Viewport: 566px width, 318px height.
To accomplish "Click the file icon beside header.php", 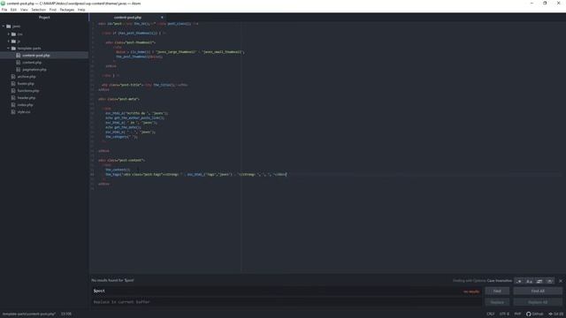I will coord(13,98).
